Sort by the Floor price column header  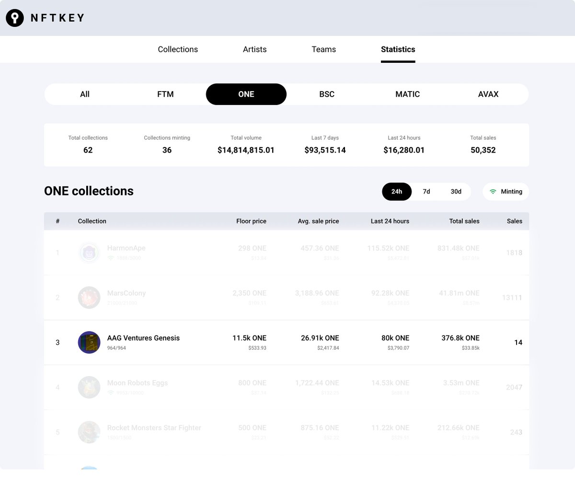click(251, 221)
